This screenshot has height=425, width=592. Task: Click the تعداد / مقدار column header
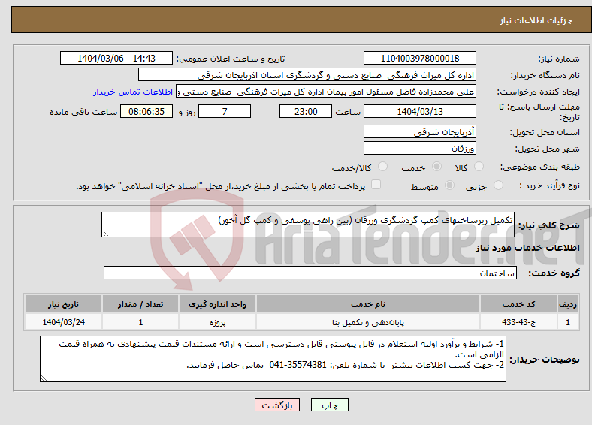point(140,304)
